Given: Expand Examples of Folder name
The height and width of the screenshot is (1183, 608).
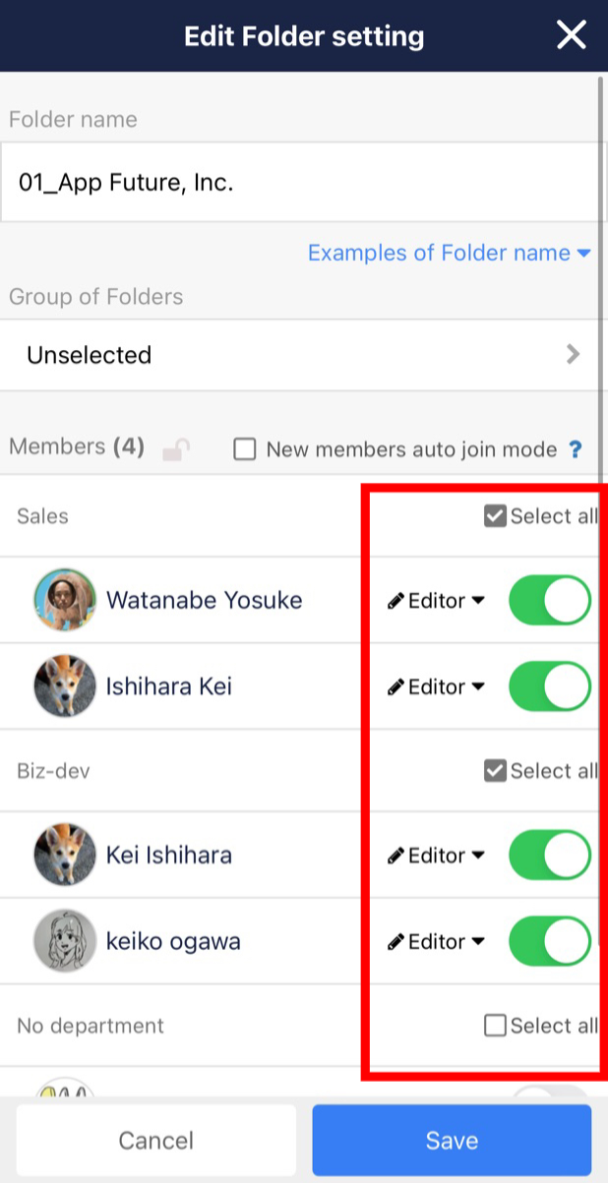Looking at the screenshot, I should point(449,253).
